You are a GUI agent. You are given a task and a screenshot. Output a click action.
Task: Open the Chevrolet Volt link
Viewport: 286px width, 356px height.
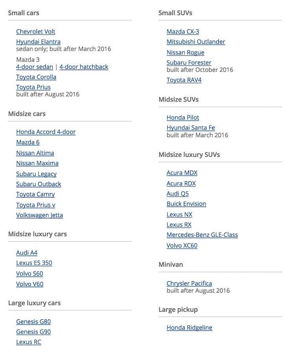(36, 31)
